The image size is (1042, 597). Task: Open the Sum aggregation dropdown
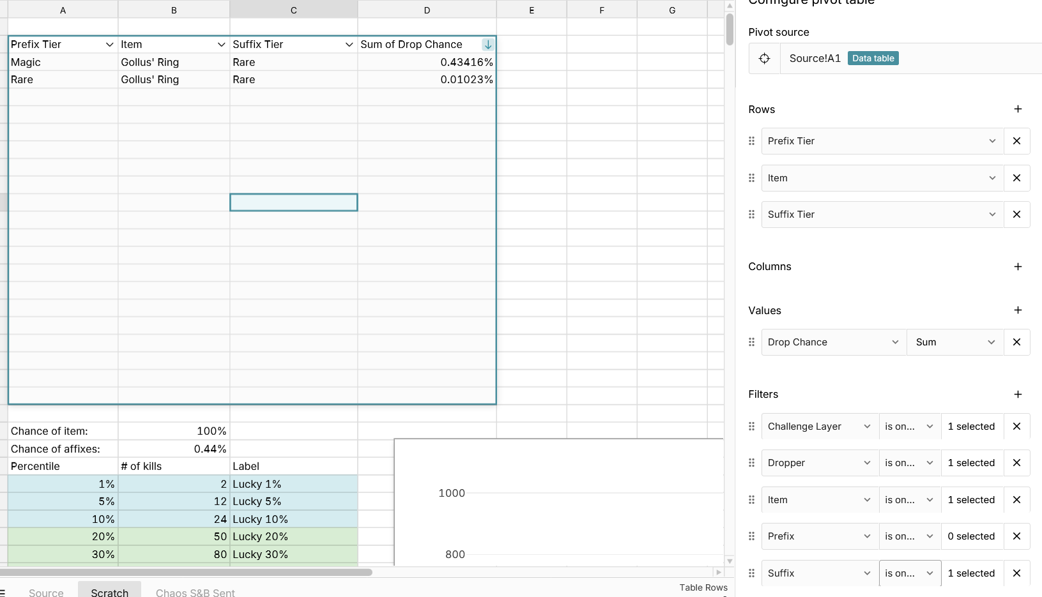[x=954, y=342]
